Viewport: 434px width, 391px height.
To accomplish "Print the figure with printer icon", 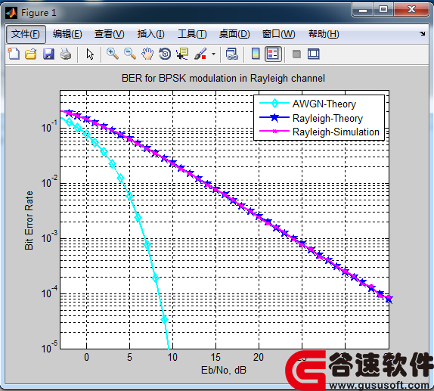I will tap(66, 54).
